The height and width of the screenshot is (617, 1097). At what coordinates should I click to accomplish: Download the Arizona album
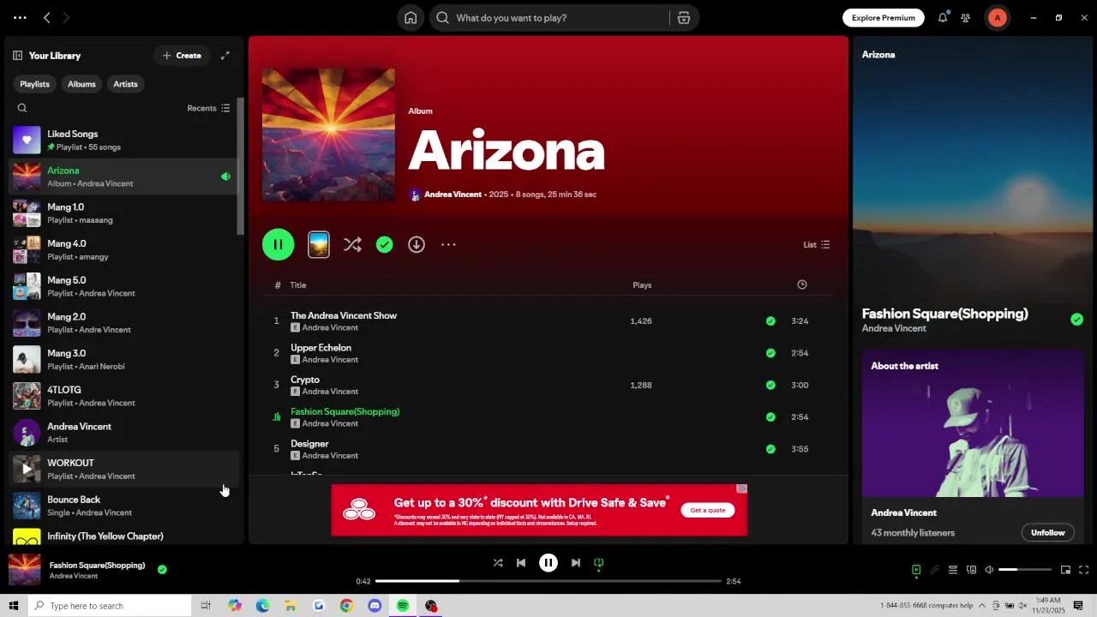(417, 245)
